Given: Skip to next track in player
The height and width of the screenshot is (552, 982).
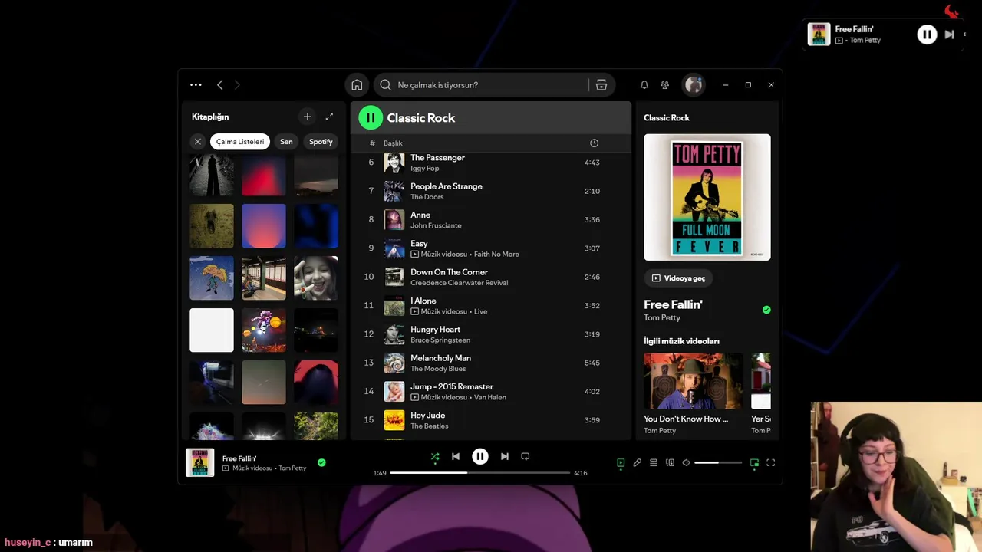Looking at the screenshot, I should (x=504, y=456).
